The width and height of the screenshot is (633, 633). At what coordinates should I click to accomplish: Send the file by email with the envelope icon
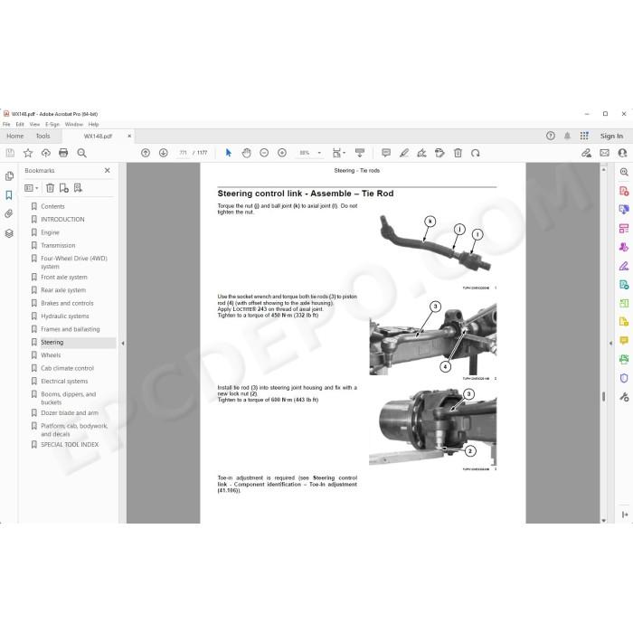(604, 153)
